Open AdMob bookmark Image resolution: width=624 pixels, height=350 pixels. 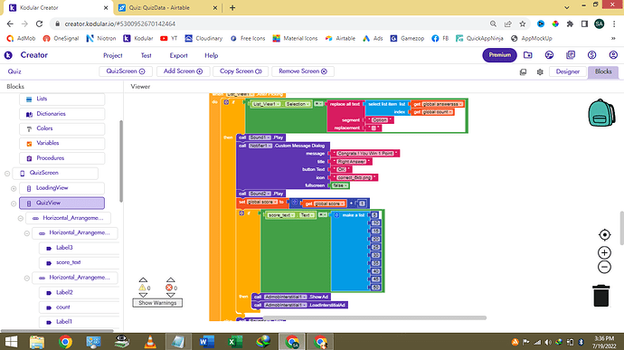(x=21, y=38)
